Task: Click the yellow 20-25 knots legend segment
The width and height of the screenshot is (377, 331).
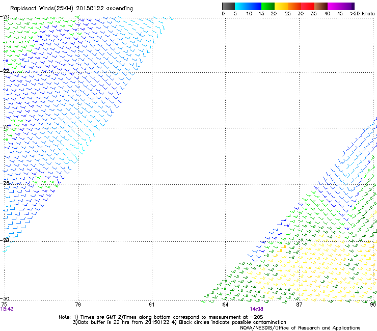Action: [281, 6]
